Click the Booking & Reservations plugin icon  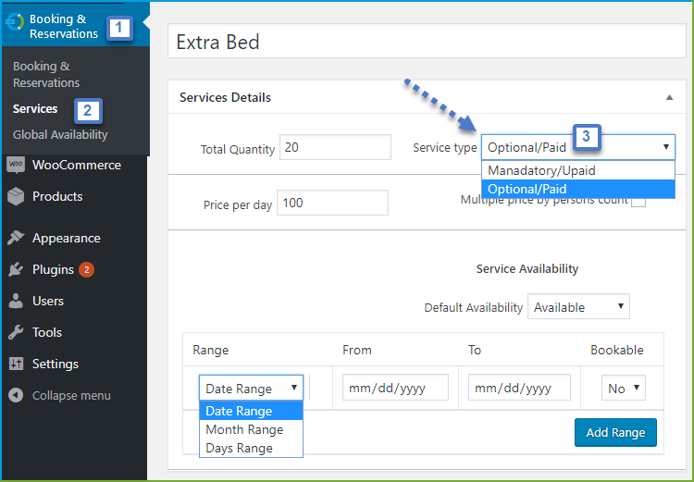(15, 21)
